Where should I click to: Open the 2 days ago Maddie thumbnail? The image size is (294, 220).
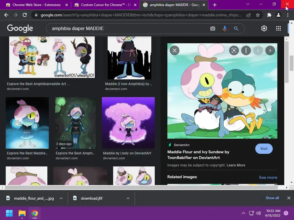tap(76, 123)
